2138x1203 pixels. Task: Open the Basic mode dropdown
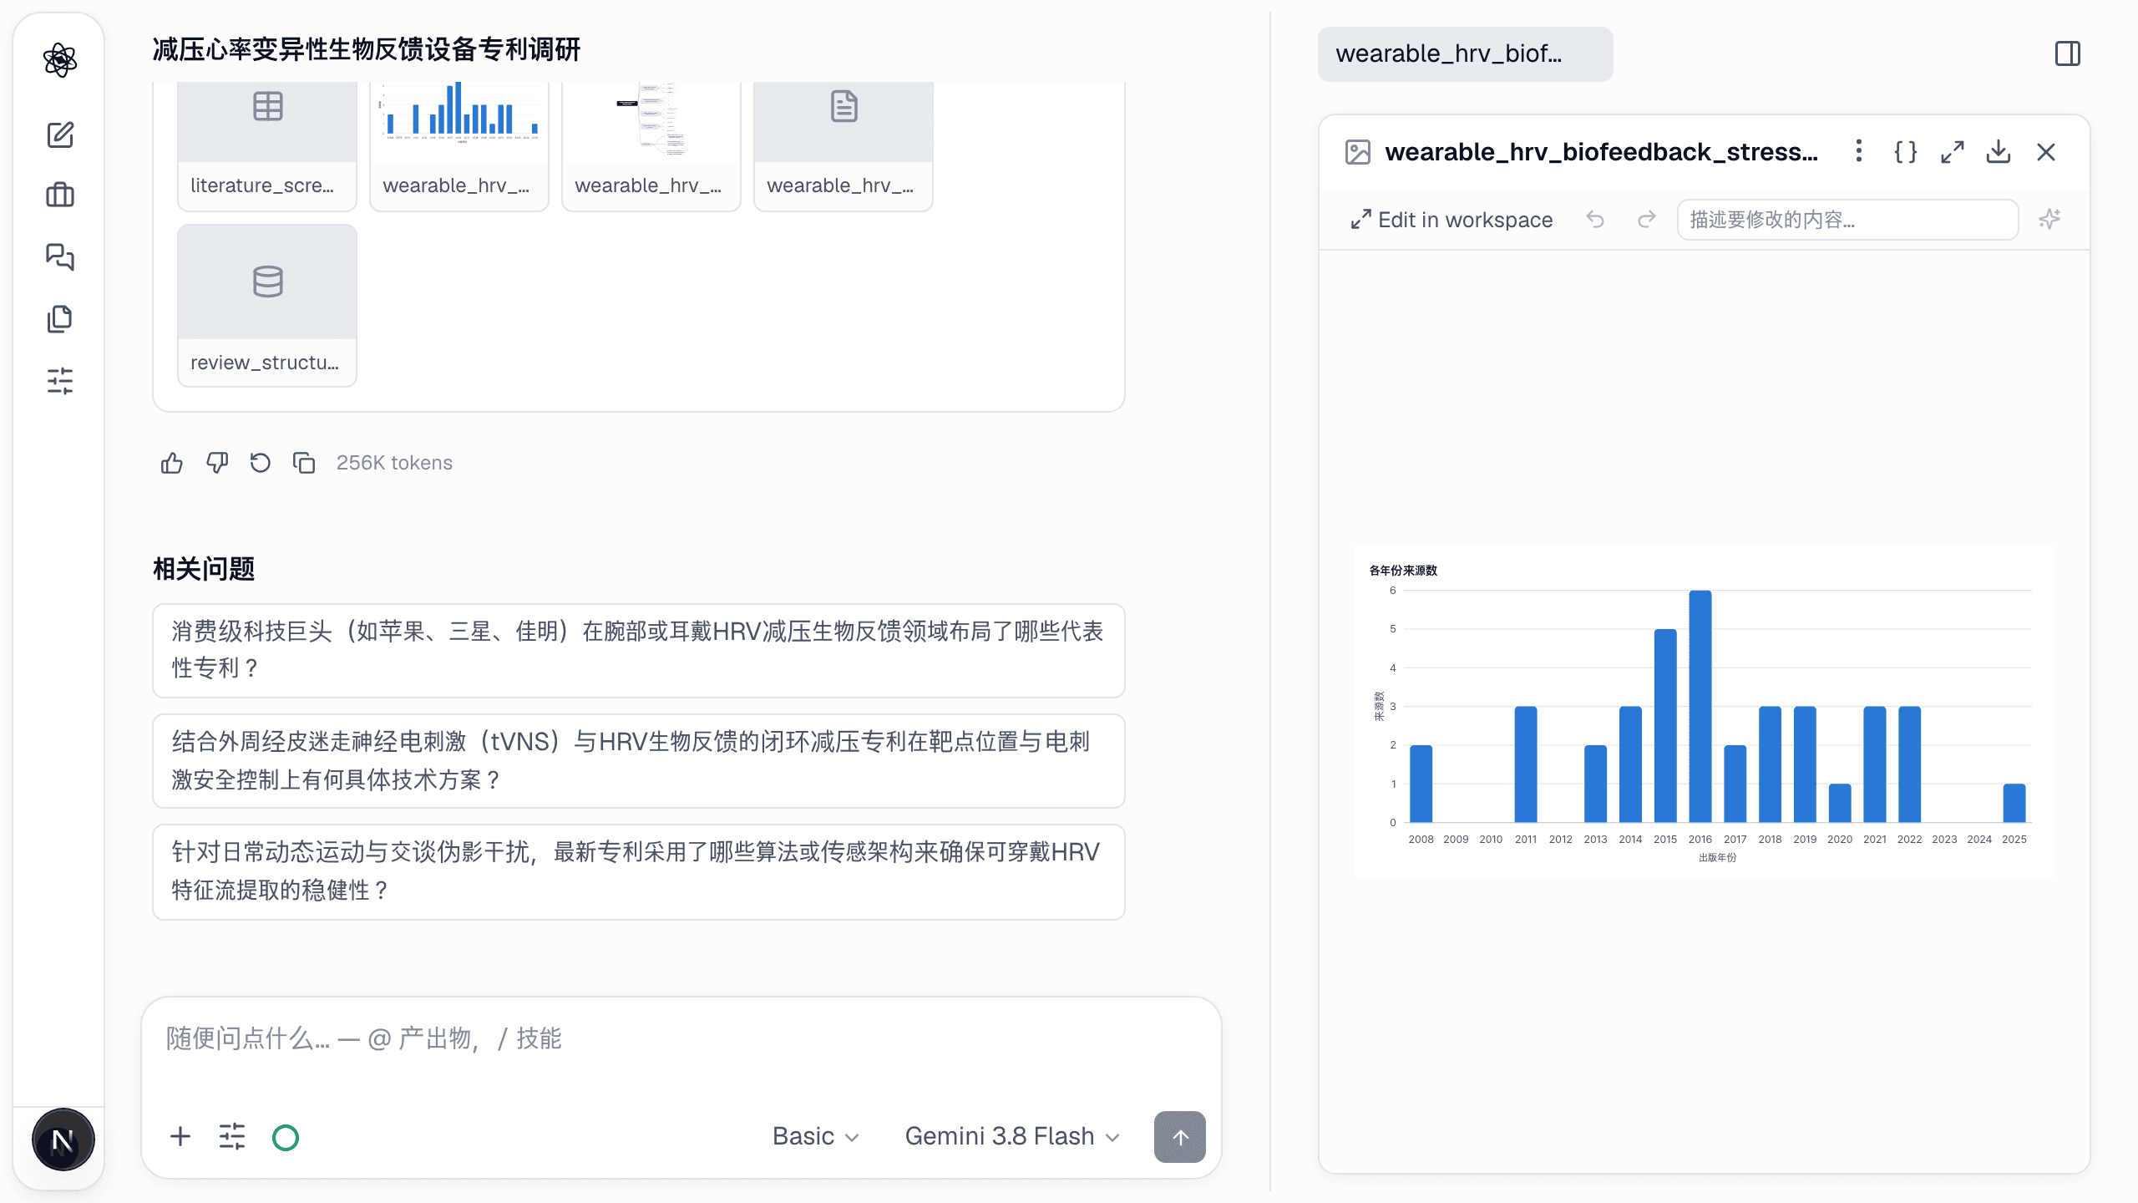click(x=815, y=1136)
